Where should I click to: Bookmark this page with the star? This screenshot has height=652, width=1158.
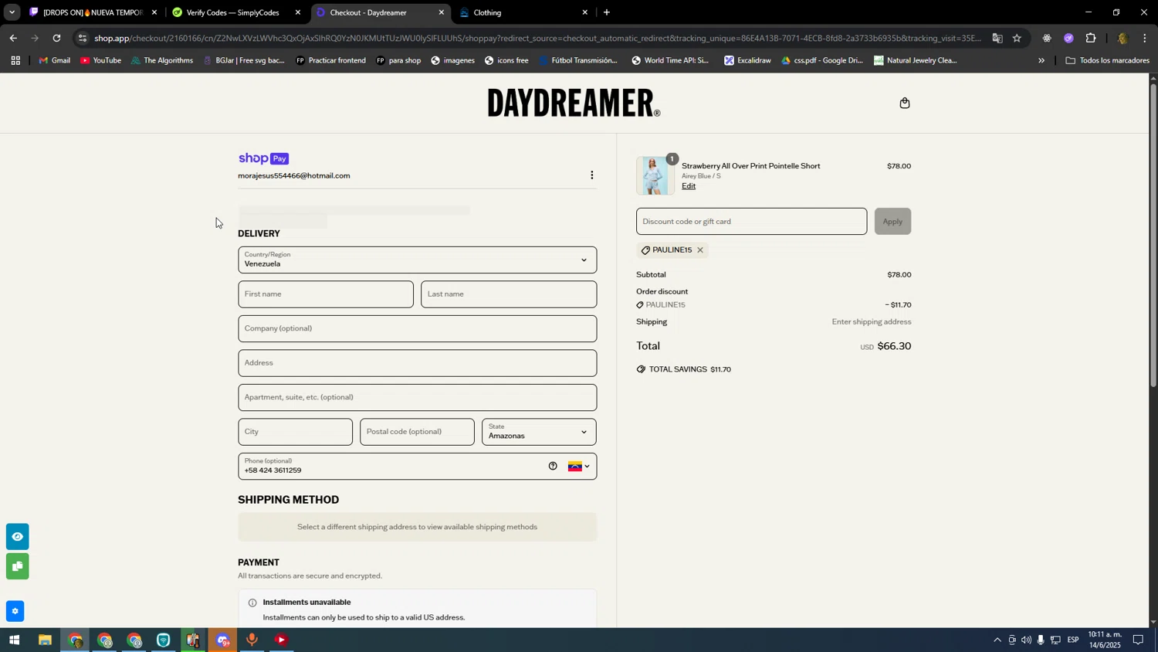1017,38
